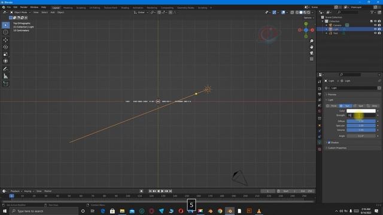Image resolution: width=383 pixels, height=215 pixels.
Task: Adjust the Diffuse slider
Action: (x=361, y=121)
